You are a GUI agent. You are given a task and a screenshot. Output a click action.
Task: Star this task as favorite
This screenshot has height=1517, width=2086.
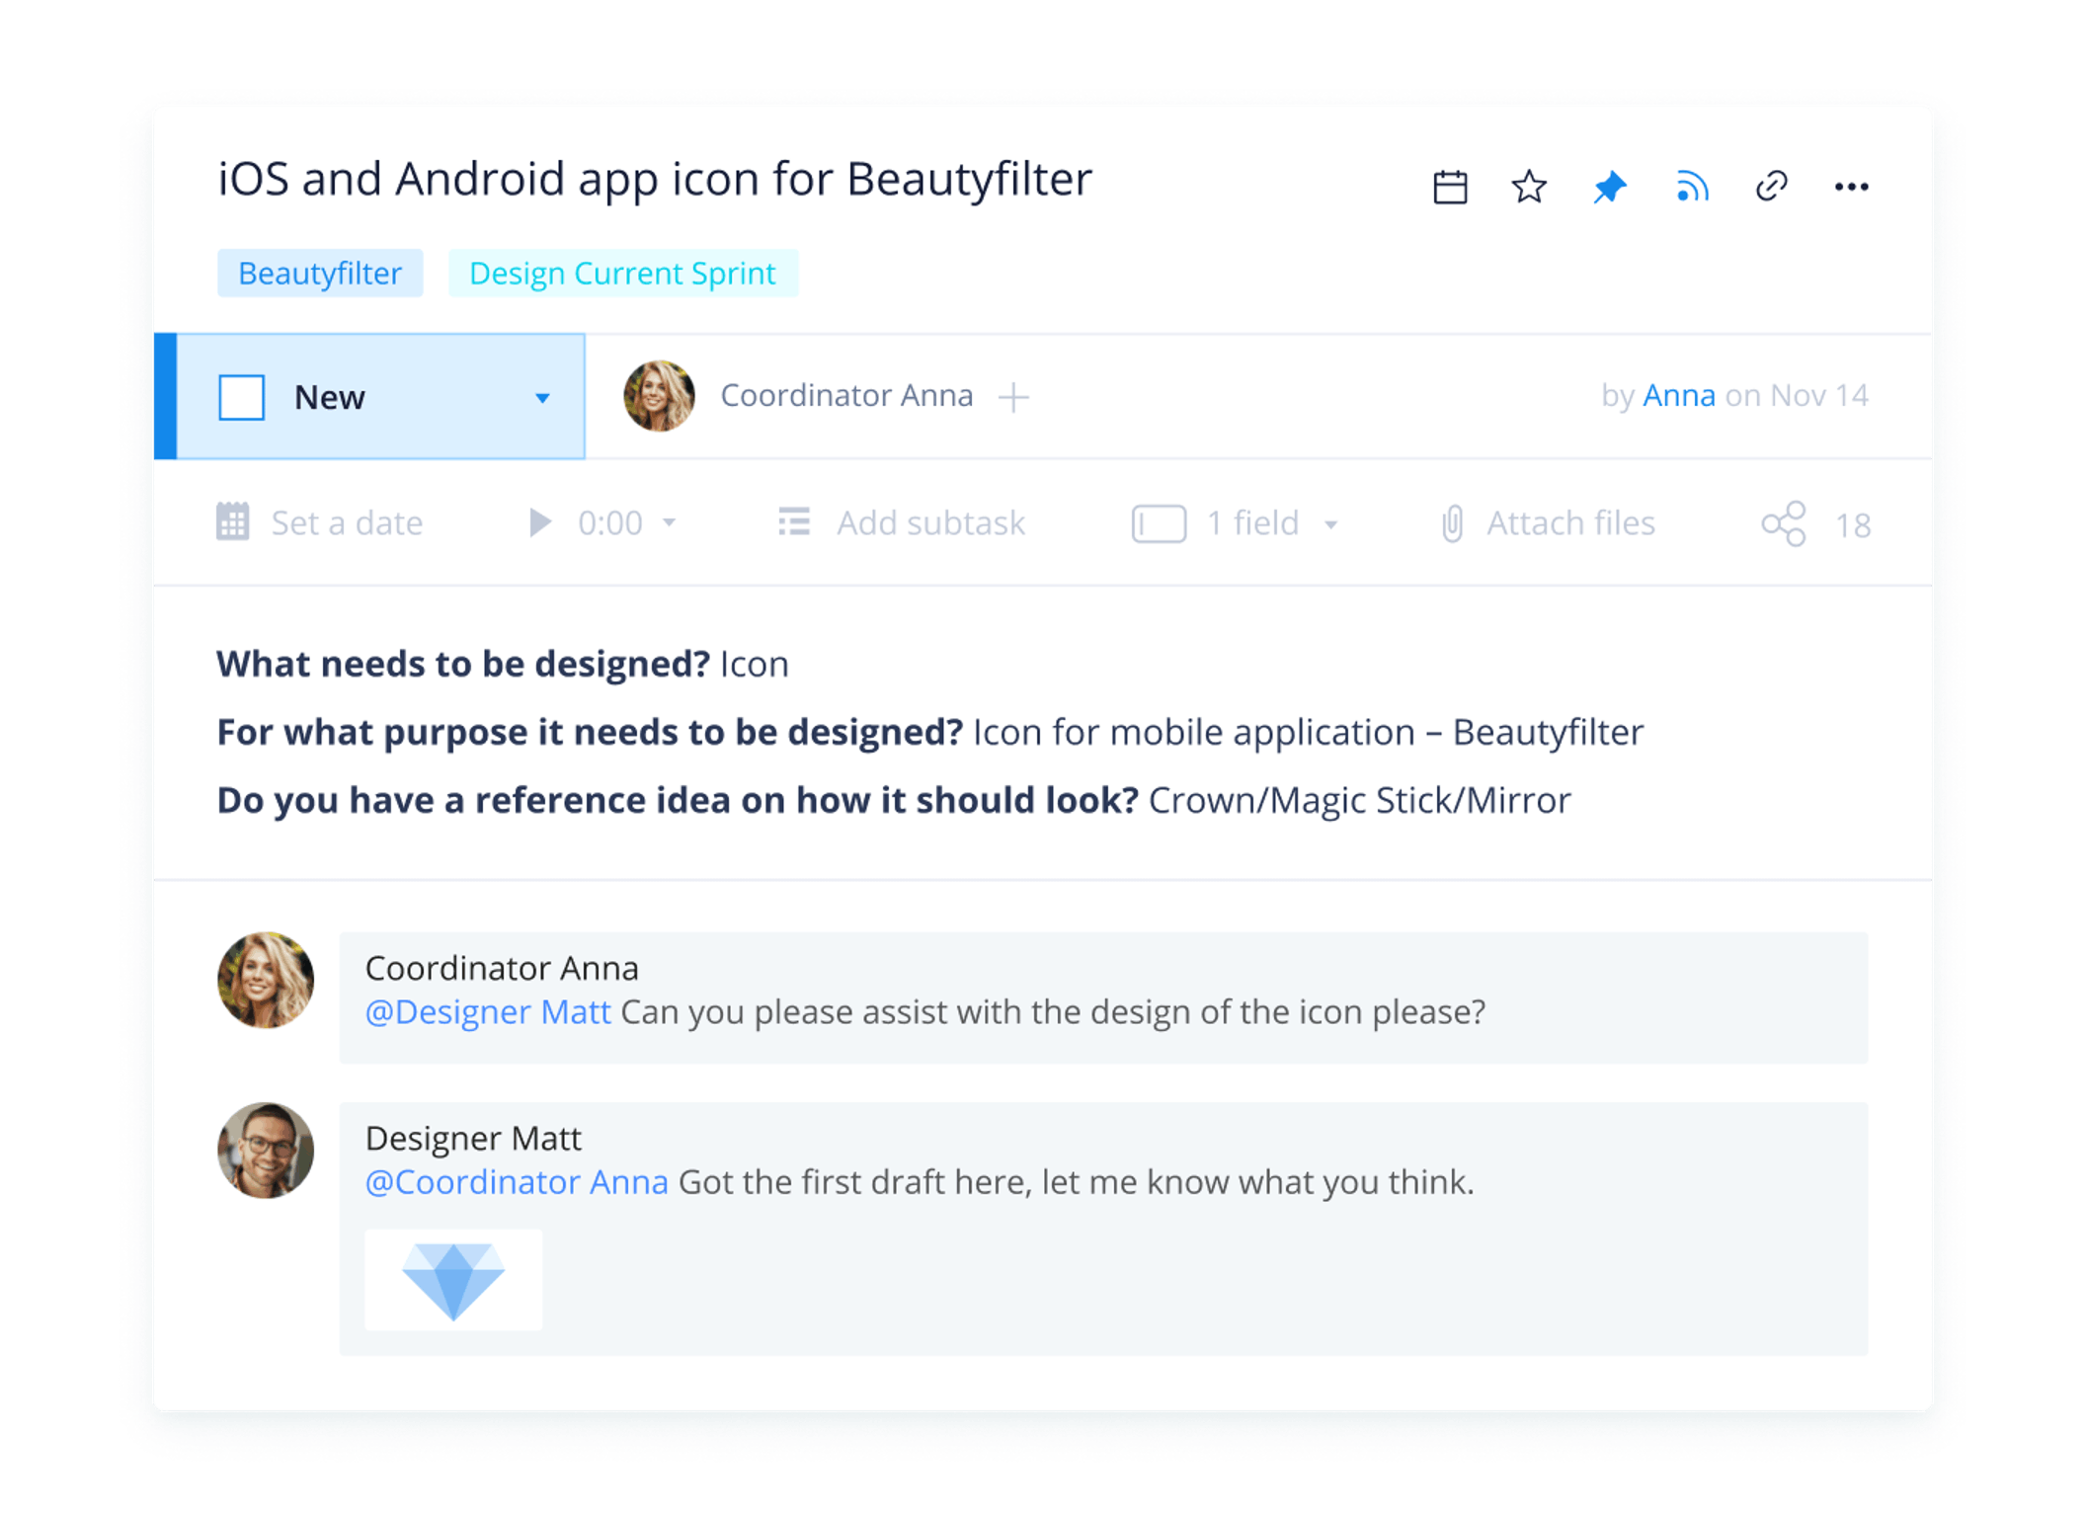tap(1529, 186)
